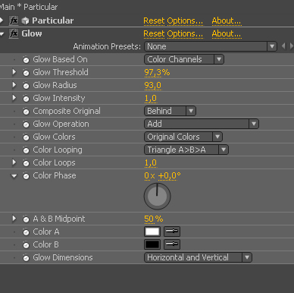This screenshot has height=293, width=294.
Task: Open Glow Operation Add dropdown
Action: pos(202,124)
